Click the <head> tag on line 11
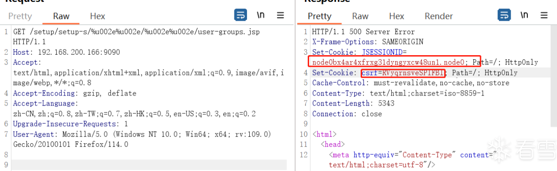Screen dimensions: 557x171 (332, 145)
